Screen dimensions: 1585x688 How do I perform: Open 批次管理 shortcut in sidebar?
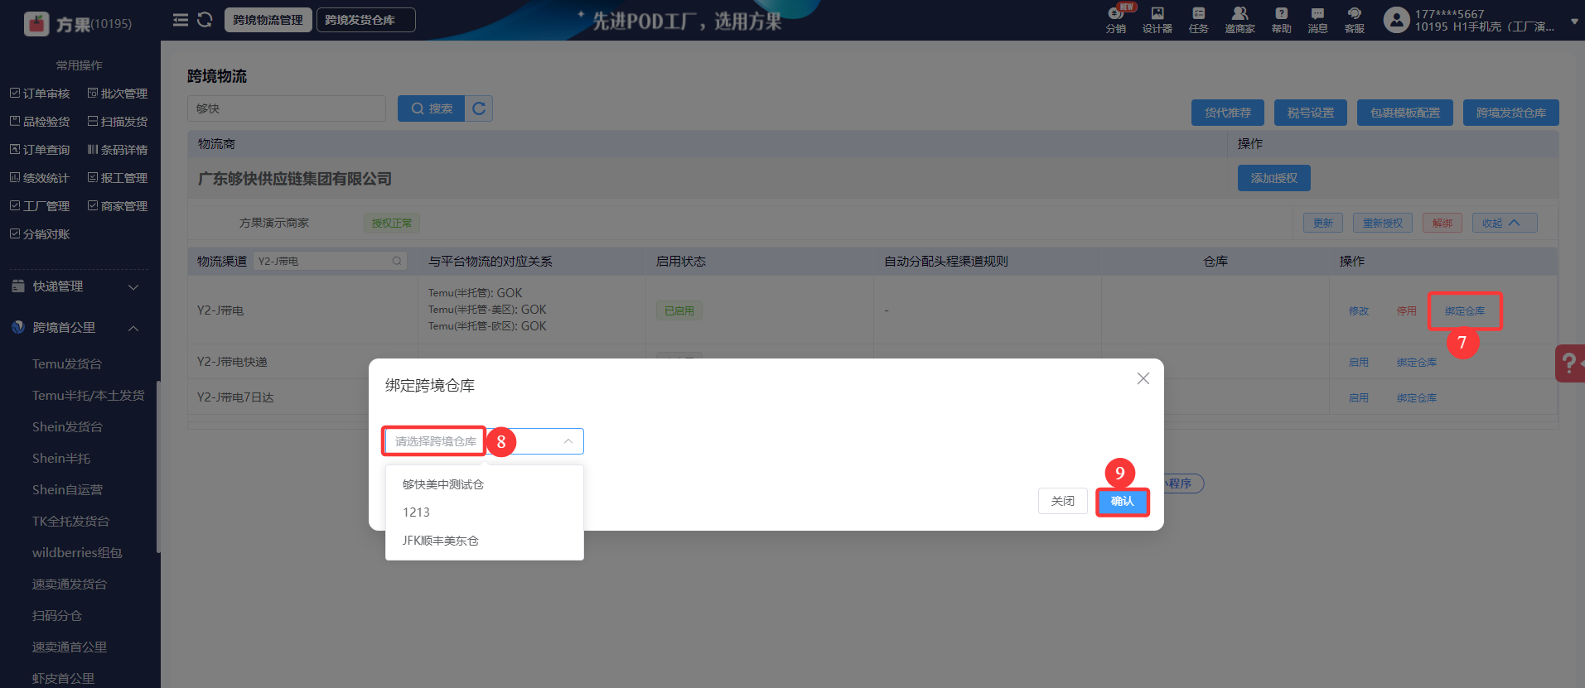[x=118, y=94]
